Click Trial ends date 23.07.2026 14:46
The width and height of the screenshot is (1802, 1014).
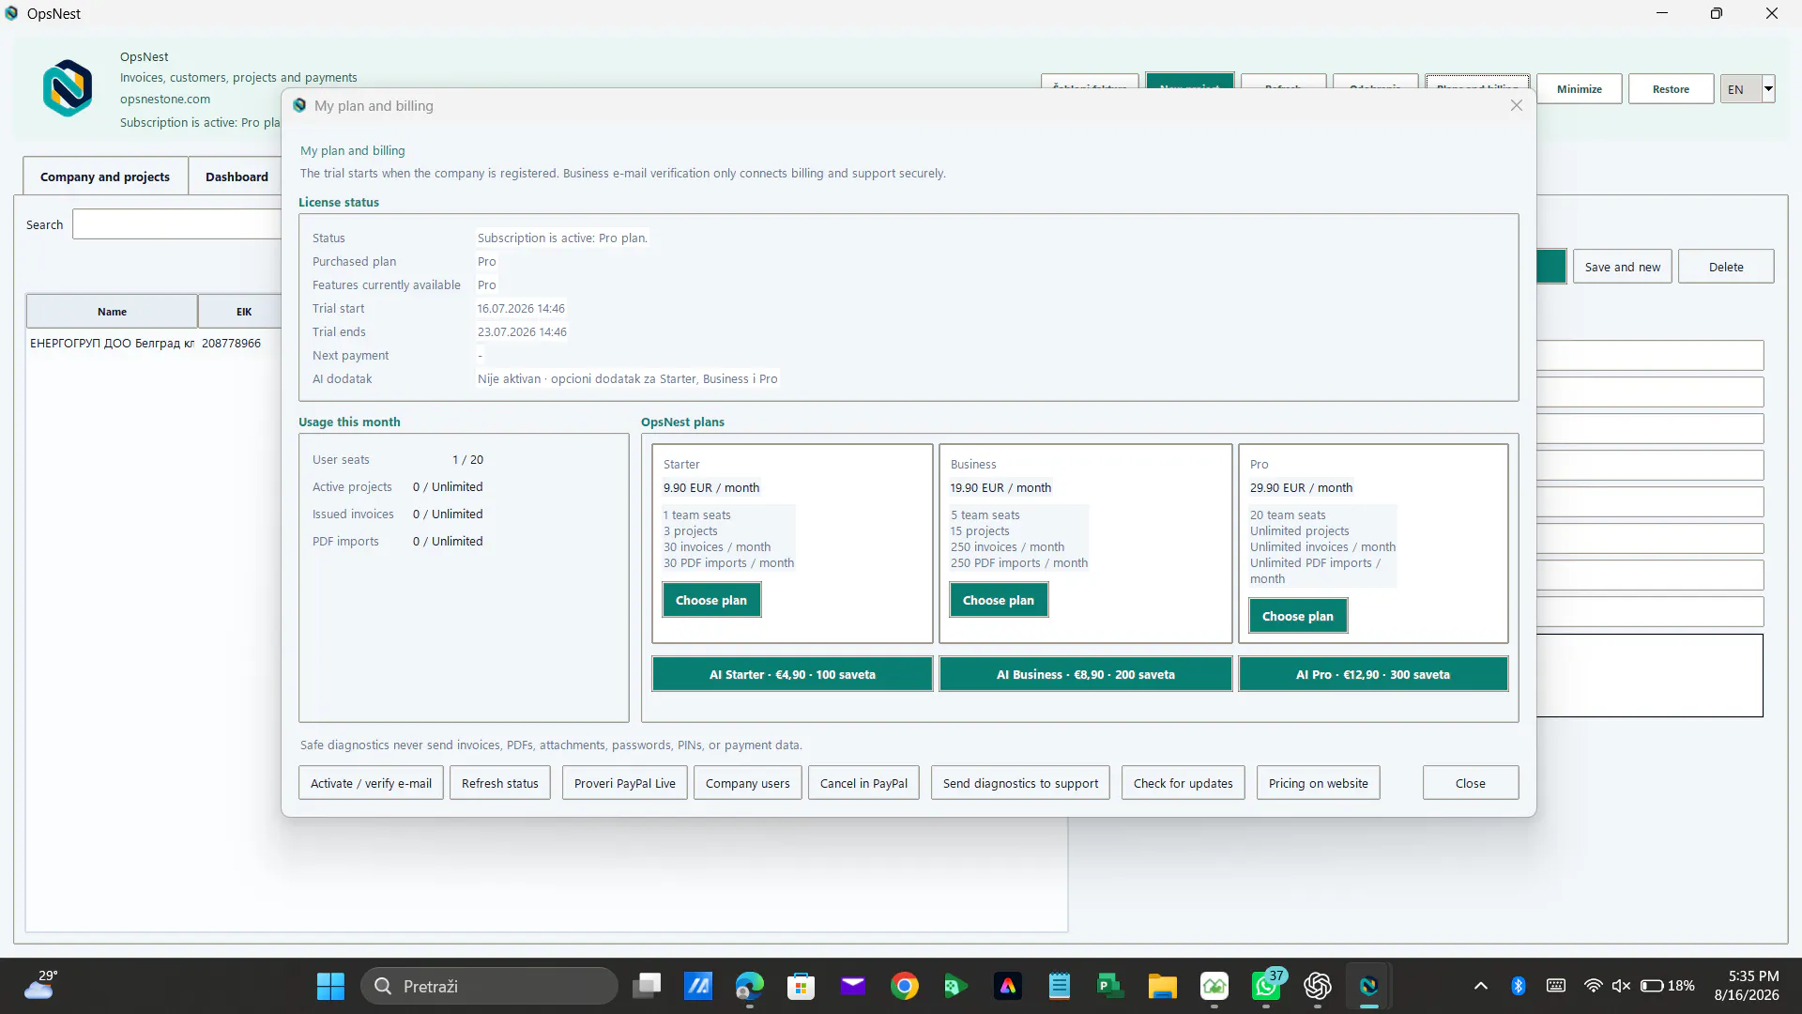click(x=522, y=332)
